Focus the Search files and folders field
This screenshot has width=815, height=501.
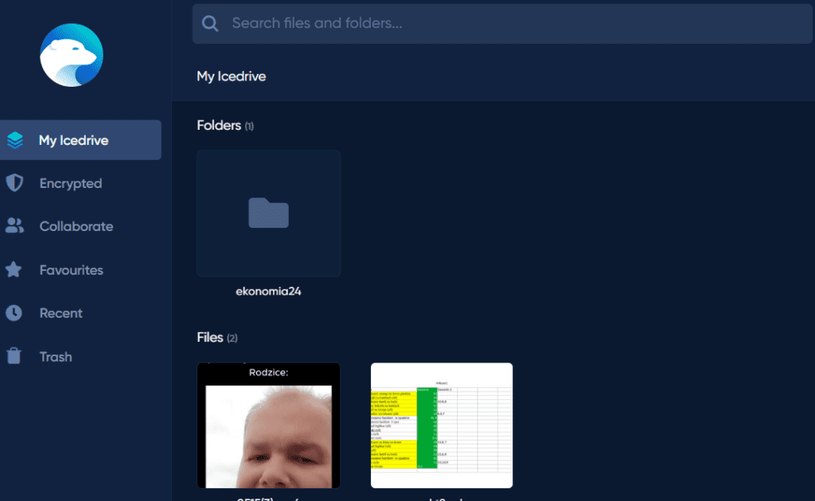509,24
